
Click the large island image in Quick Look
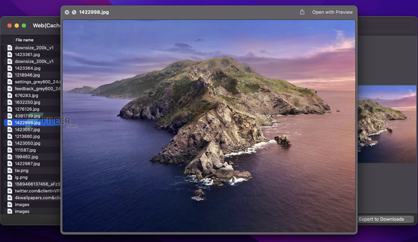[209, 126]
